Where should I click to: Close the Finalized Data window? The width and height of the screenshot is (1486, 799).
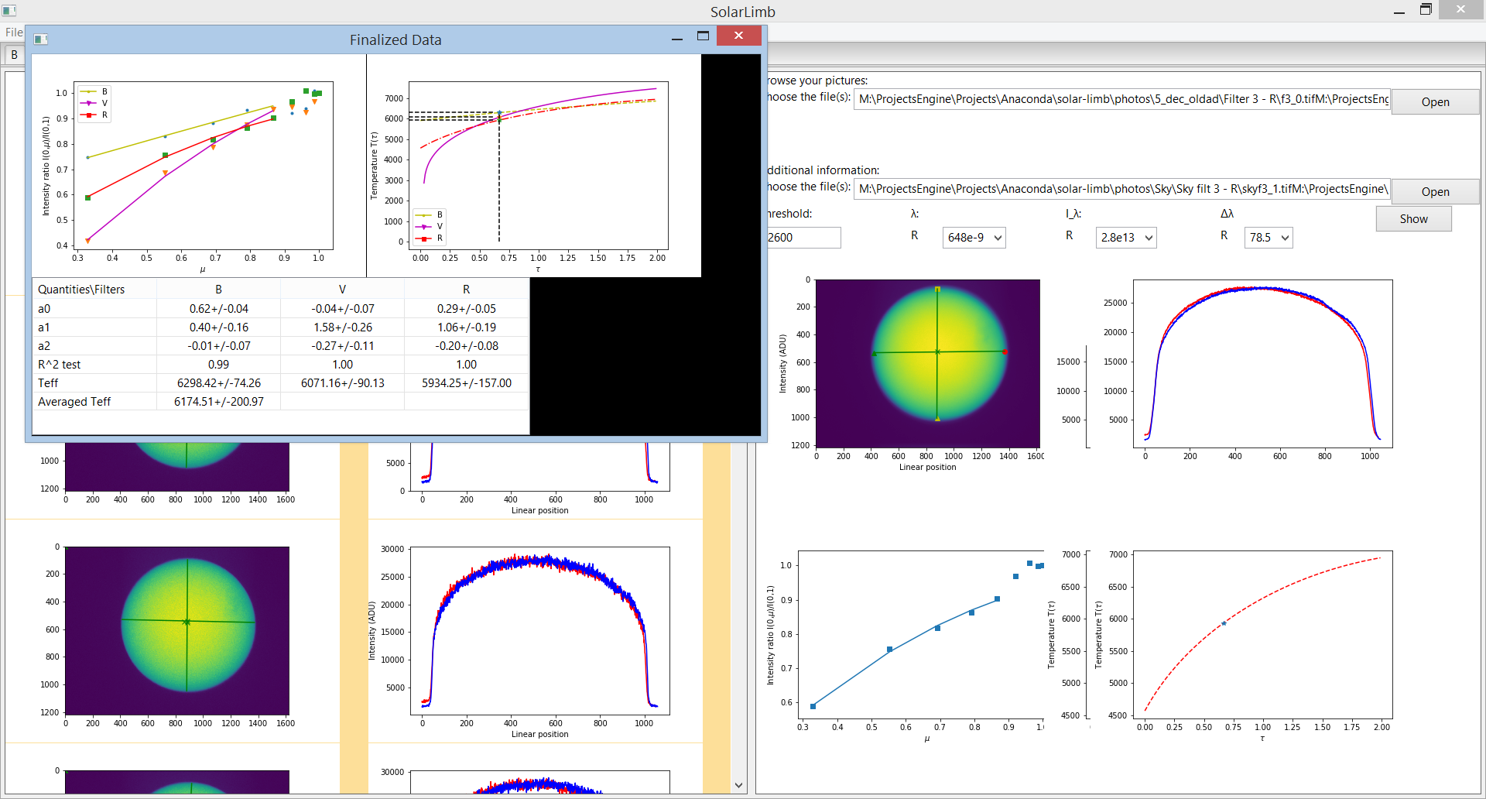click(738, 36)
